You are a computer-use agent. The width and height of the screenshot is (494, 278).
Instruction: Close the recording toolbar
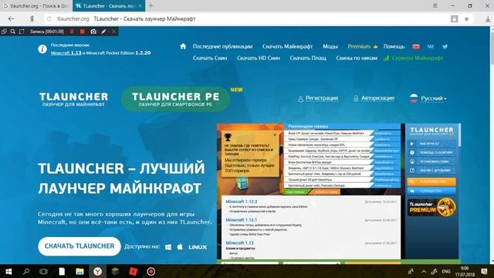113,32
